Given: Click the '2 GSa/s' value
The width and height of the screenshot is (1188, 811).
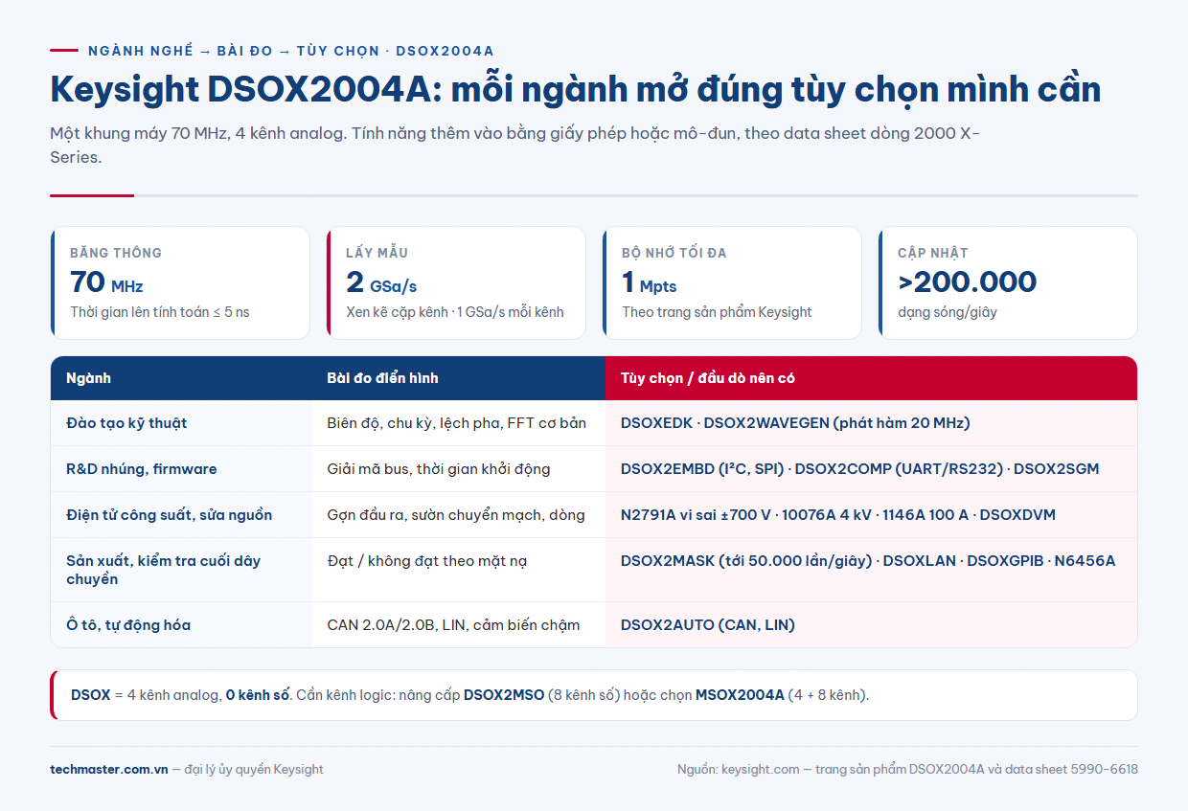Looking at the screenshot, I should [381, 282].
